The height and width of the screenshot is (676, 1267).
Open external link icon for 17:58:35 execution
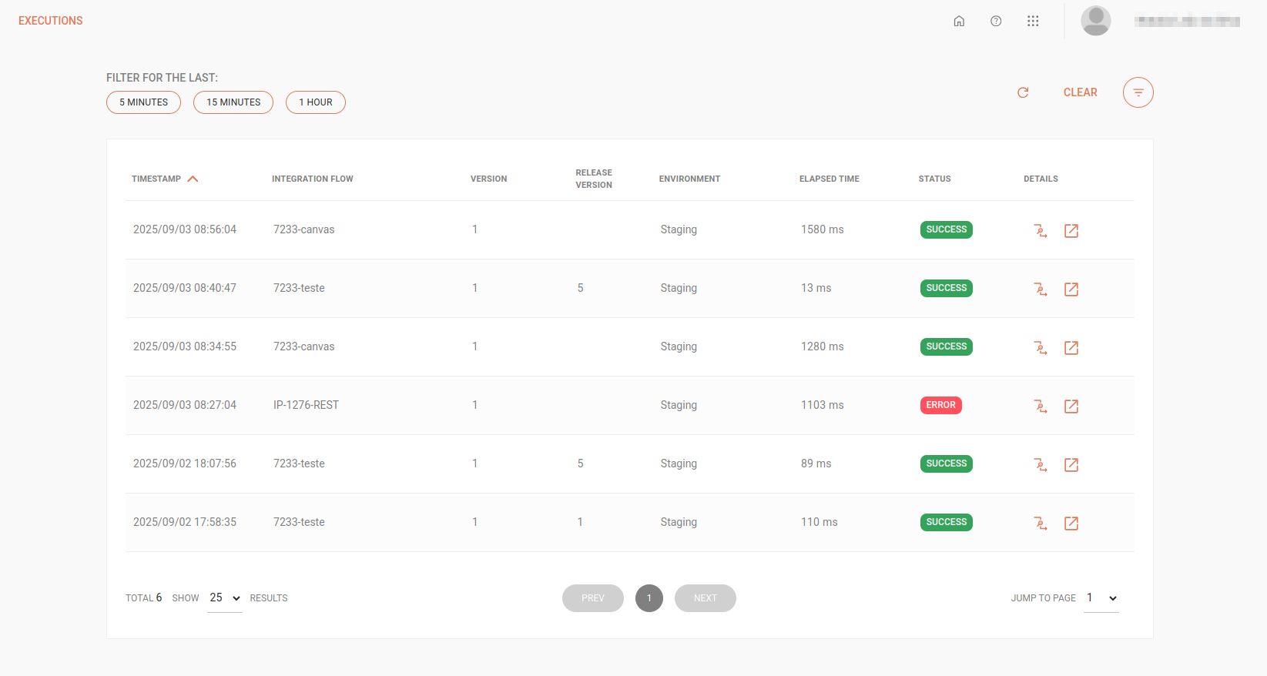(1071, 523)
